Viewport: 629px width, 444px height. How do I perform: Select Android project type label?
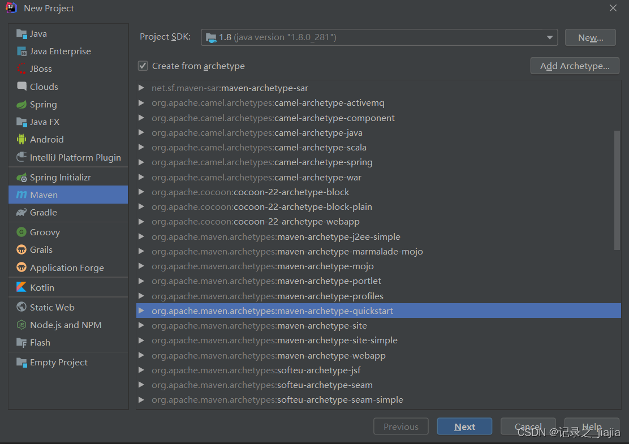coord(47,139)
